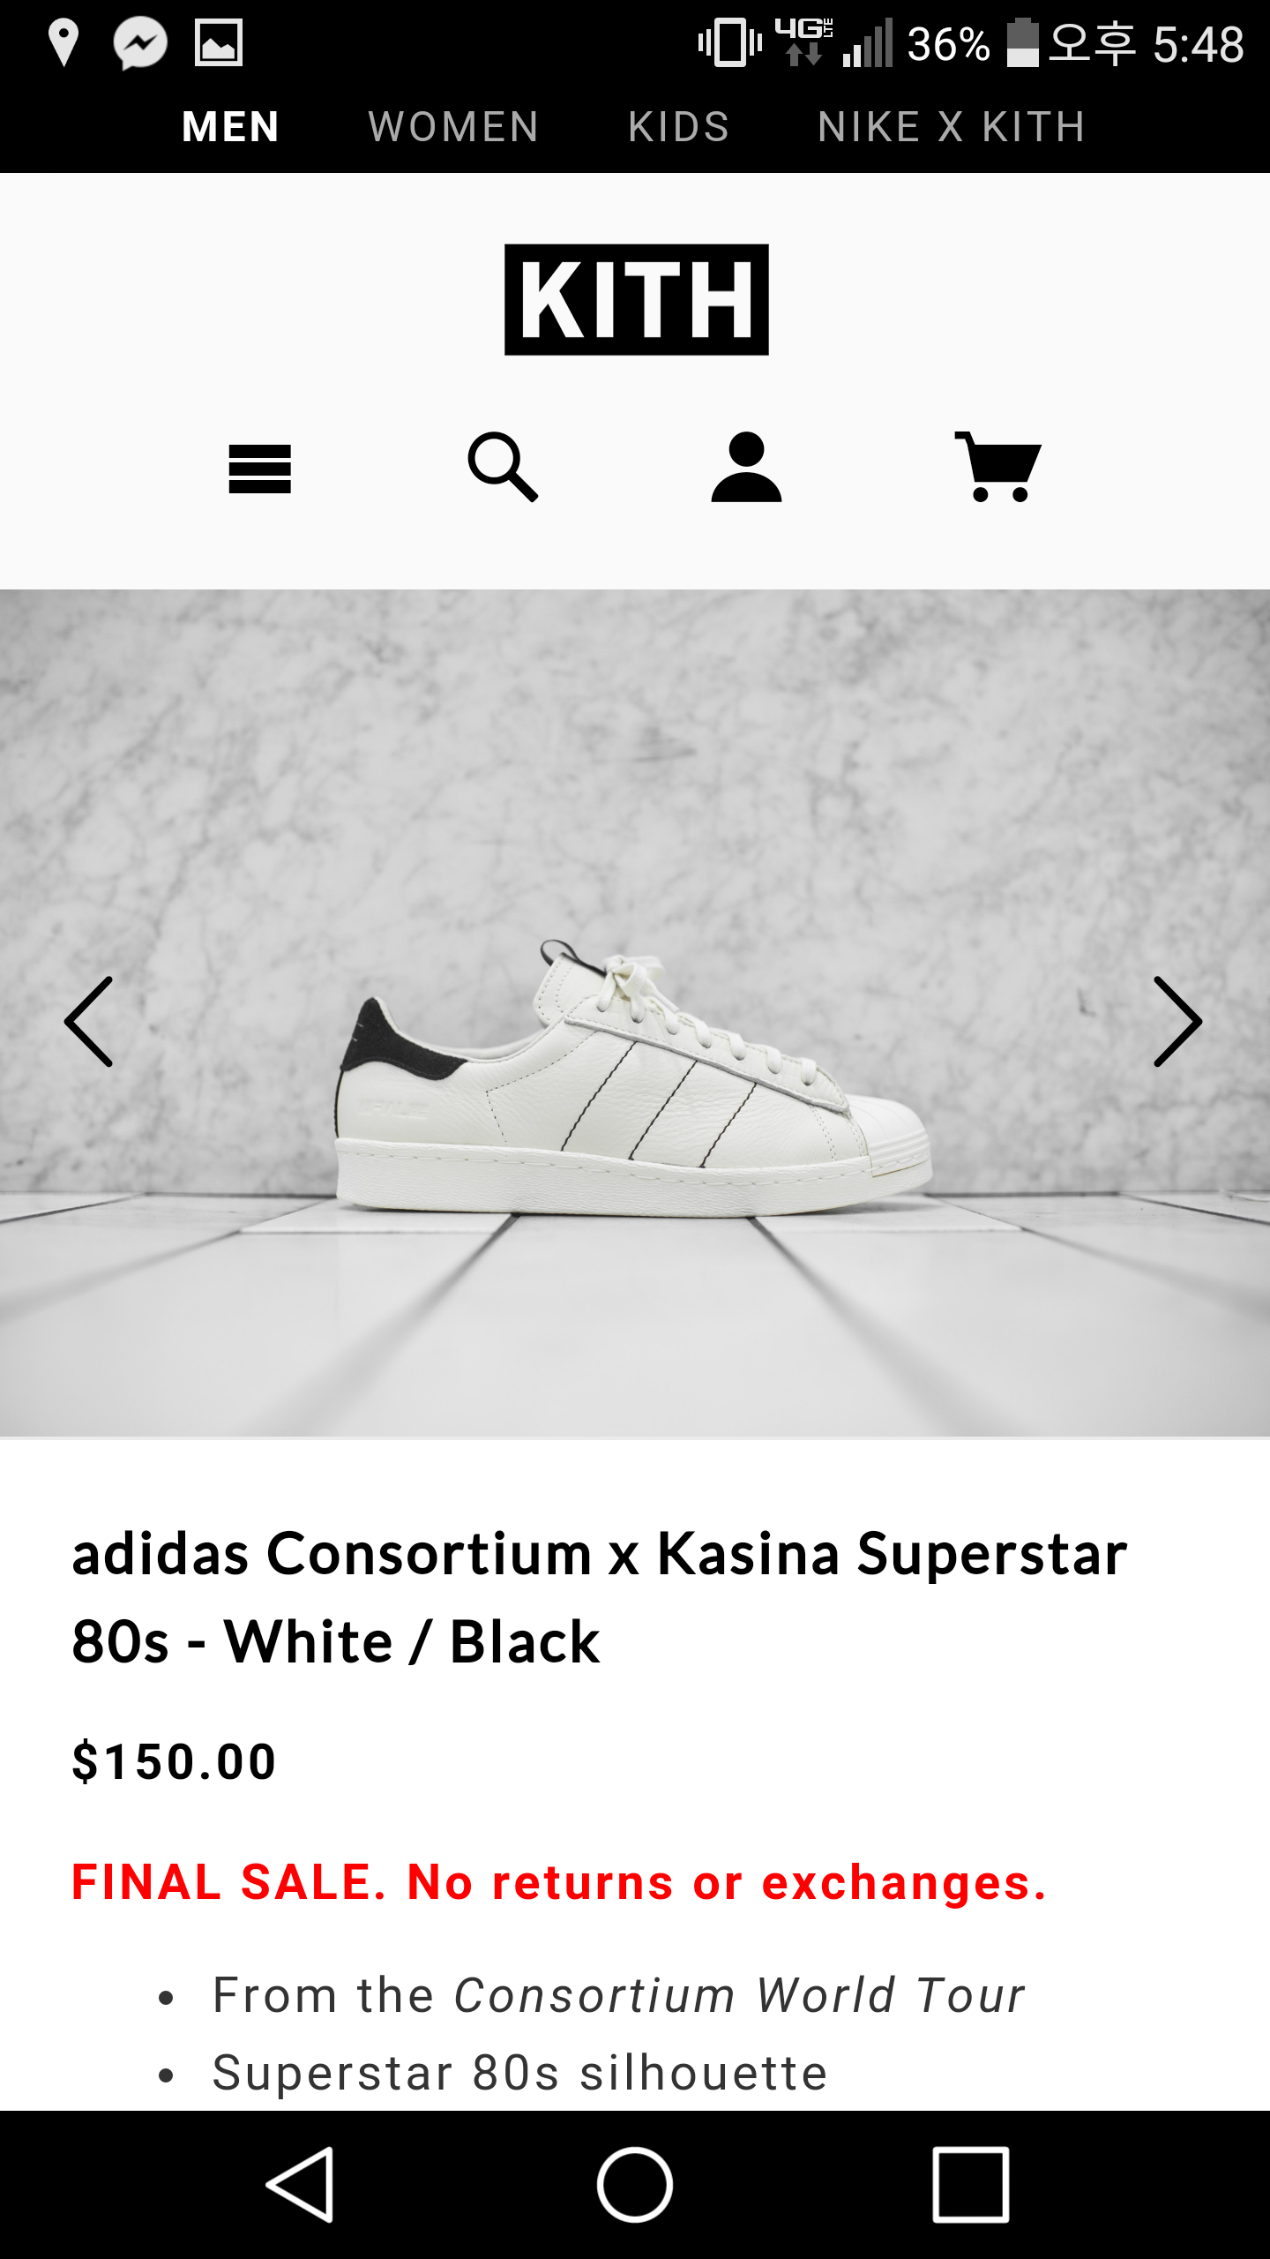Open the KIDS tab

[679, 126]
